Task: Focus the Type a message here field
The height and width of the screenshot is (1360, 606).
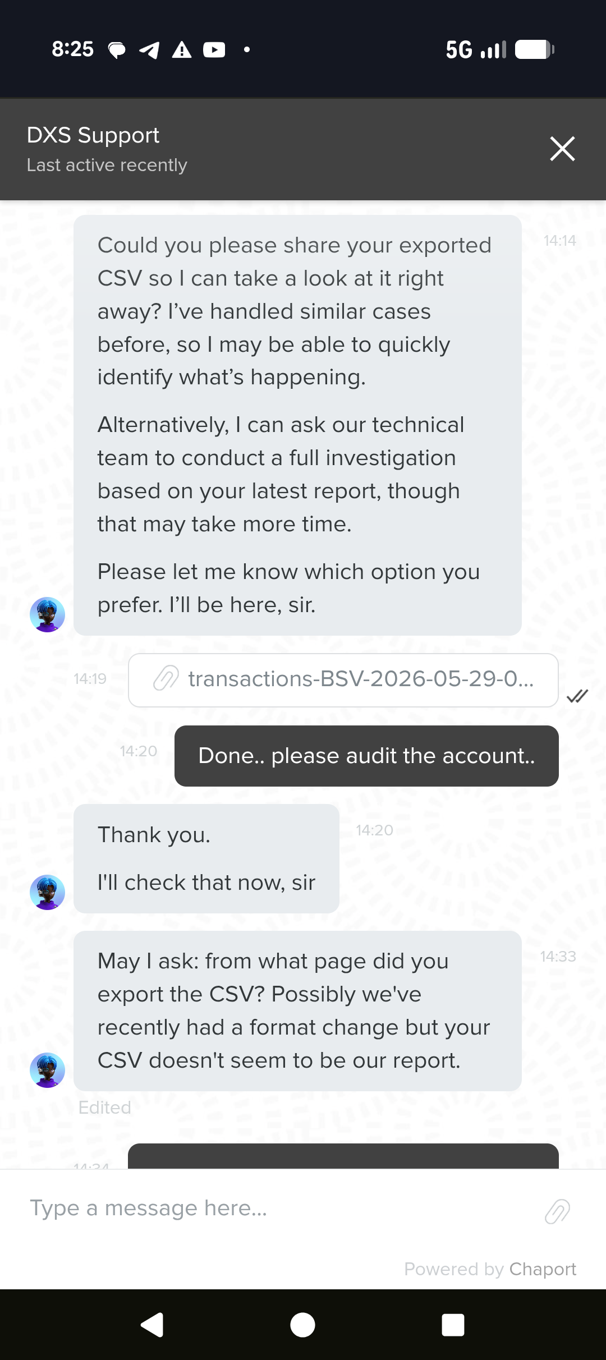Action: pos(281,1208)
